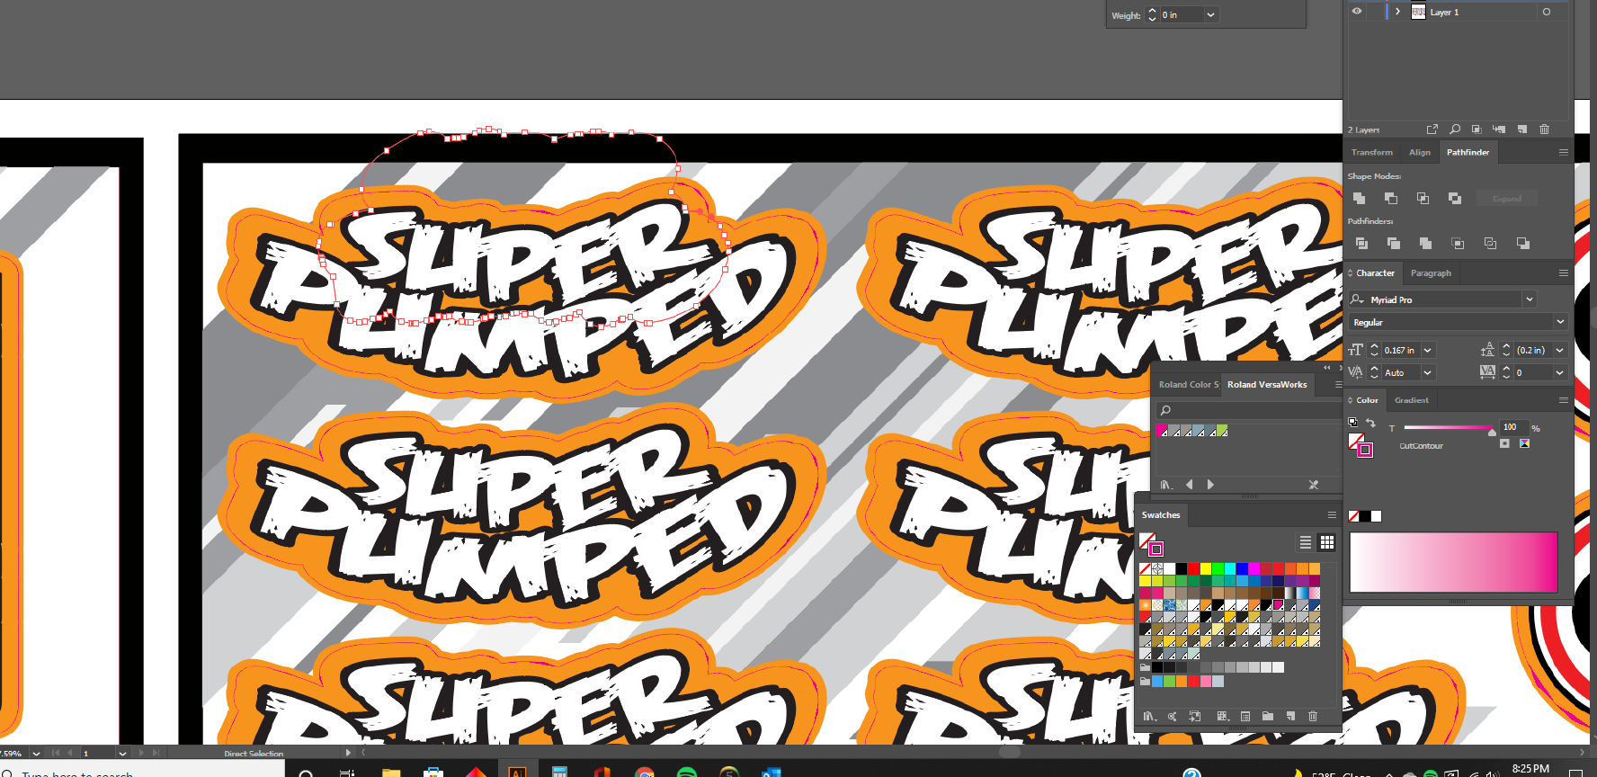Open the zoom level dropdown in status bar

(x=36, y=753)
